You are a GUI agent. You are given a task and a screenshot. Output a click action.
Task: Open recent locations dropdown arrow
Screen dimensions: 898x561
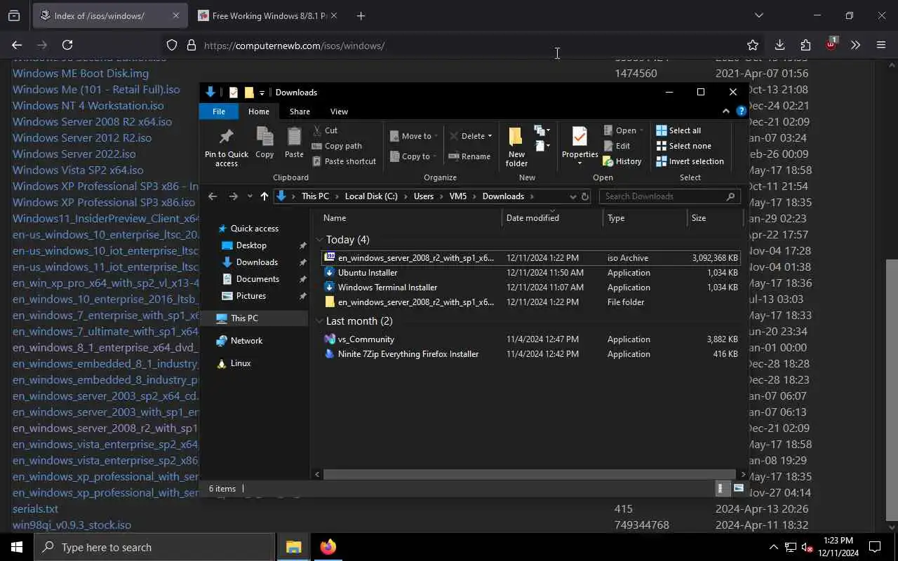250,196
